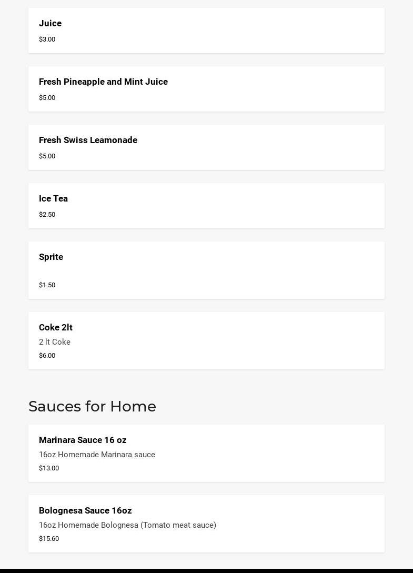Viewport: 413px width, 573px height.
Task: Click the $15.60 Bolognesa price
Action: pos(49,539)
